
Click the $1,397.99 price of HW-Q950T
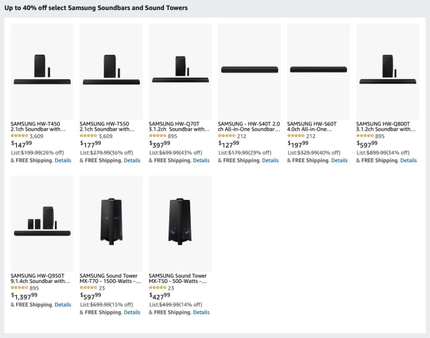point(24,296)
